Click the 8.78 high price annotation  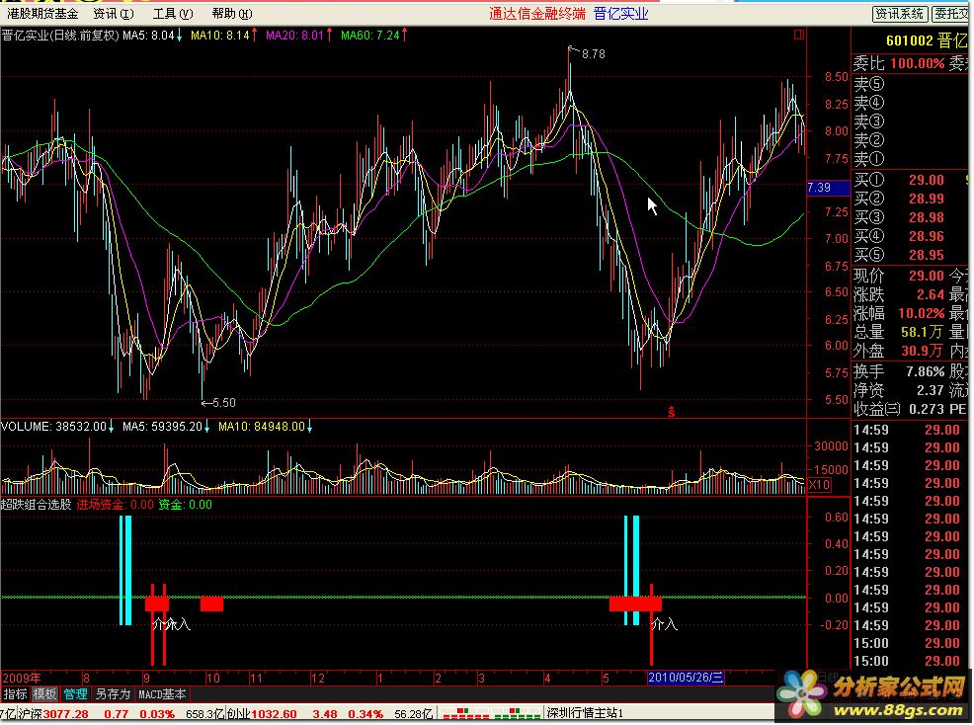[594, 54]
